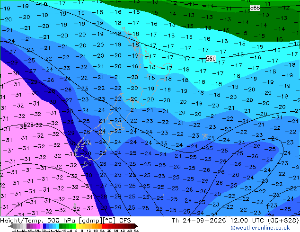Image resolution: width=300 pixels, height=232 pixels.
Task: Click the small Chatham Islands outline on map
Action: [205, 136]
